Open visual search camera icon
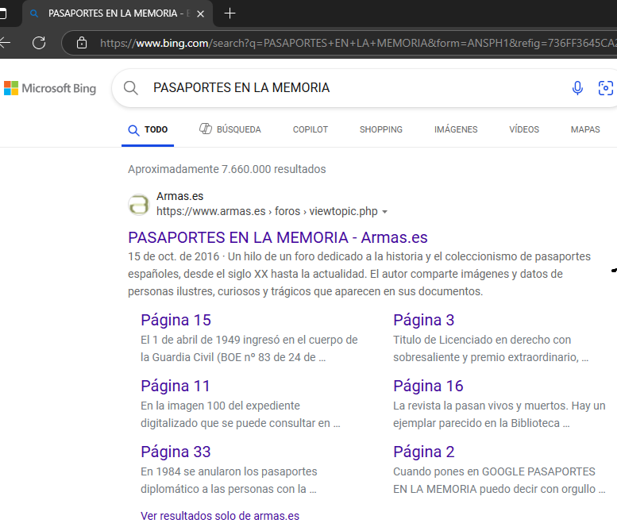This screenshot has height=527, width=617. click(x=605, y=88)
